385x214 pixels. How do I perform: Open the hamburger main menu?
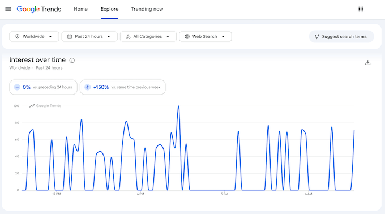tap(8, 9)
